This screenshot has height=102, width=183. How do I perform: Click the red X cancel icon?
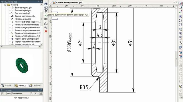[46, 31]
